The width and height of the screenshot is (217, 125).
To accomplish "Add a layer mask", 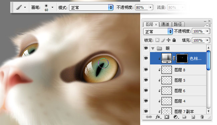I will click(167, 117).
